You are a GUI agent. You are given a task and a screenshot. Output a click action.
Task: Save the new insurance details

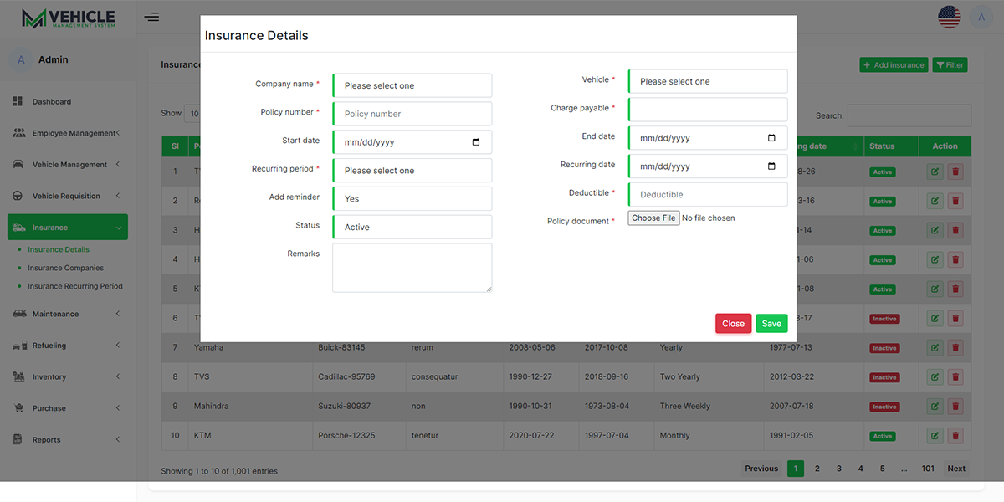(771, 323)
